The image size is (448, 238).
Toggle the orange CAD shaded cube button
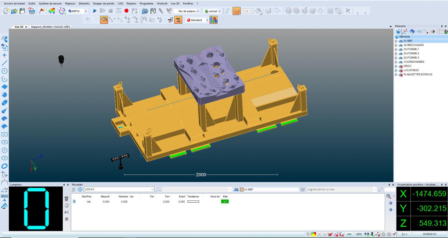coord(236,11)
